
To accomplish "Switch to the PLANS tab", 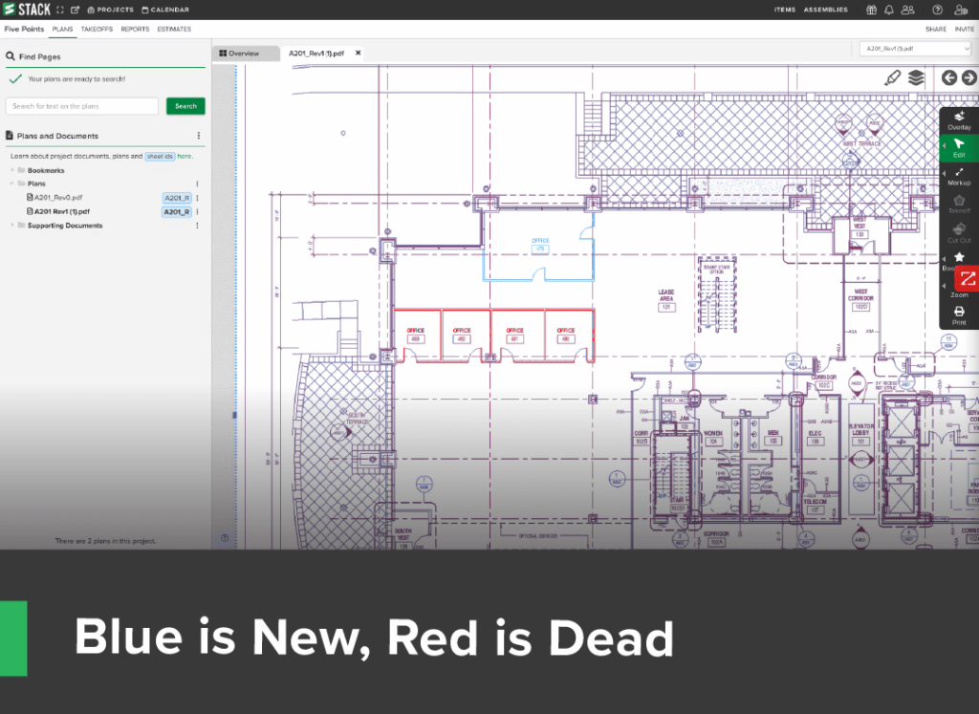I will click(x=62, y=30).
